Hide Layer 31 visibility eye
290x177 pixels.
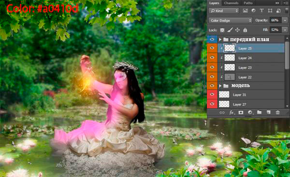[x=212, y=94]
